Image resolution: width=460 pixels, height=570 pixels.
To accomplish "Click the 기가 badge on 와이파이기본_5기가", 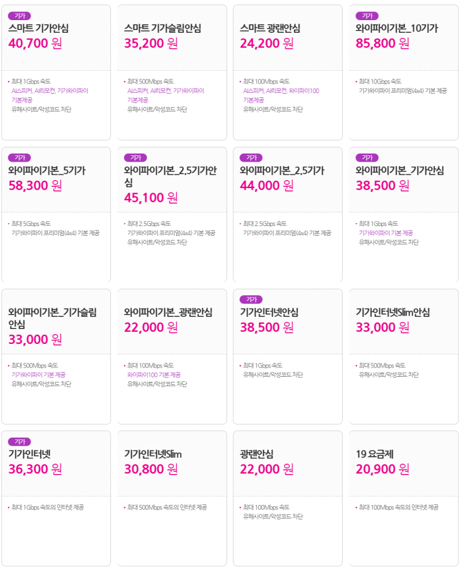I will click(20, 158).
